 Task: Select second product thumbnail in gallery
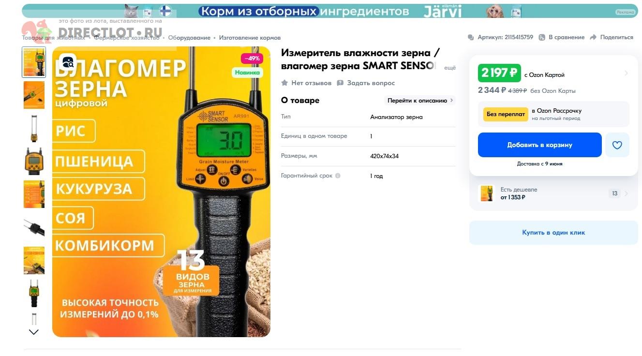pos(34,95)
